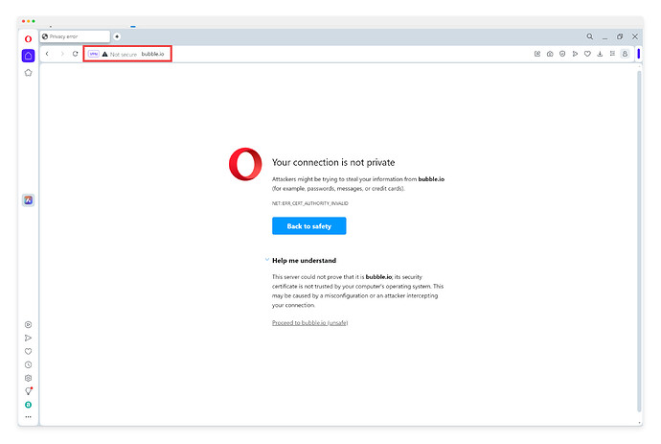Open the lightbulb tips icon with red dot
Image resolution: width=661 pixels, height=444 pixels.
(28, 391)
